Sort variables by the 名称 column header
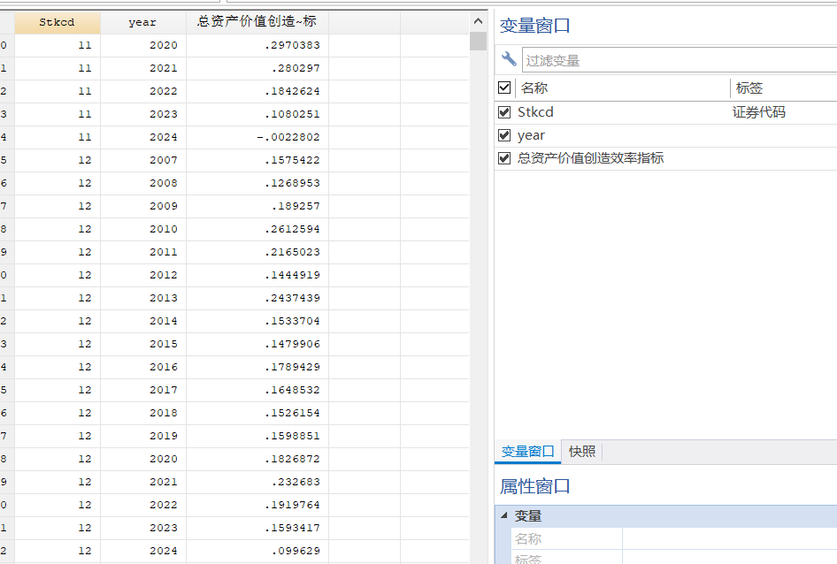837x564 pixels. tap(534, 88)
